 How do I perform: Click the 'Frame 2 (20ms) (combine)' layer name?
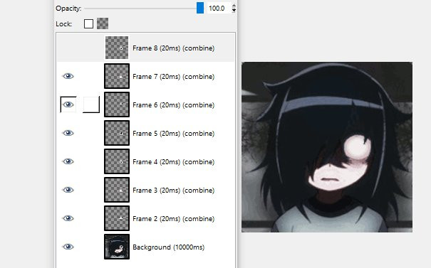[x=173, y=219]
